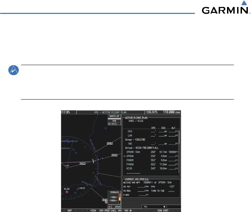Click the terrain legend color scale
The height and width of the screenshot is (212, 251).
point(120,199)
